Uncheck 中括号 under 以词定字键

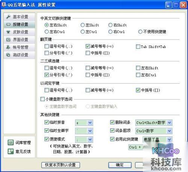138,90
